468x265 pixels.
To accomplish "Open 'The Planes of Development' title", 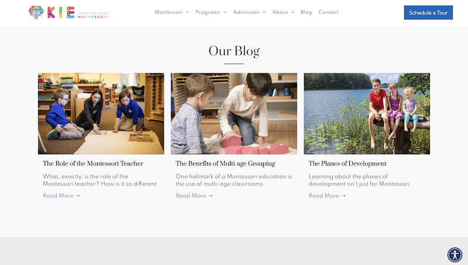I will 347,163.
